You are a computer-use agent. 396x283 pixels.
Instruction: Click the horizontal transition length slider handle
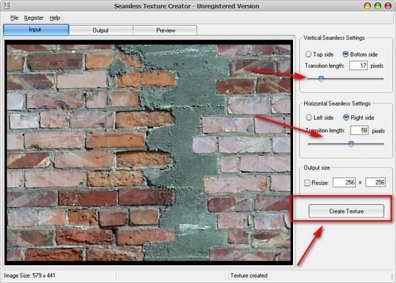351,143
